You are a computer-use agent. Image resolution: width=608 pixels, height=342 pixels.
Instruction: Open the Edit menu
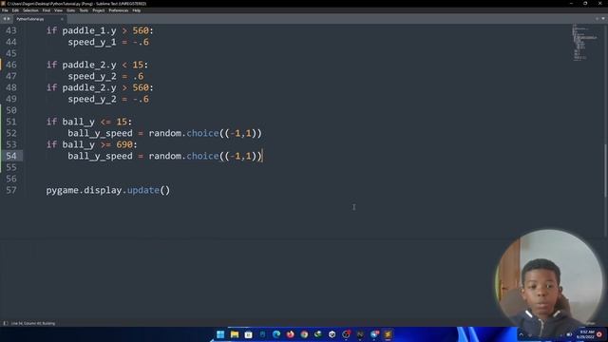(x=15, y=10)
